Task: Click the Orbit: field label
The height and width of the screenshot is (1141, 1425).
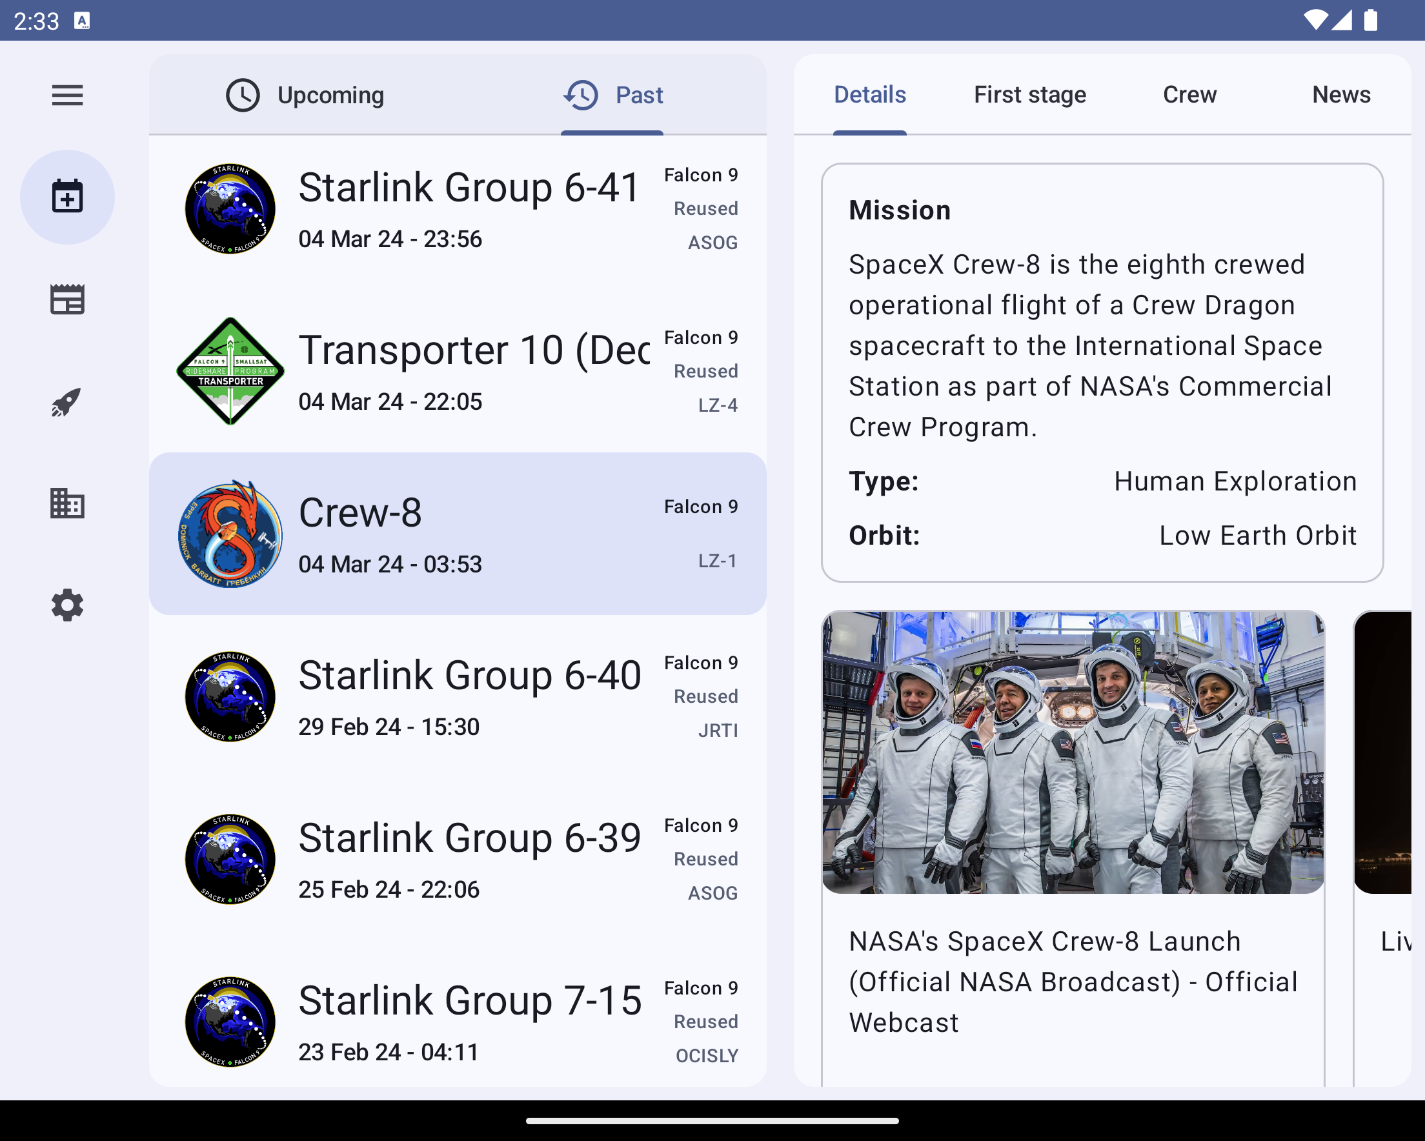Action: click(x=884, y=536)
